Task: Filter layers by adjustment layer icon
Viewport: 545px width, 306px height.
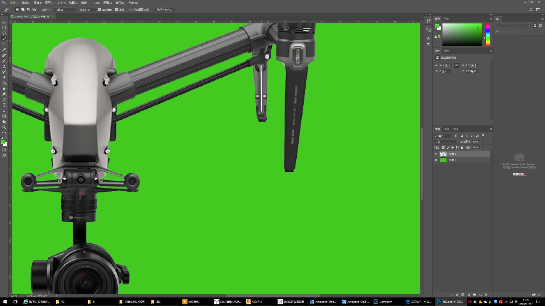Action: (462, 136)
